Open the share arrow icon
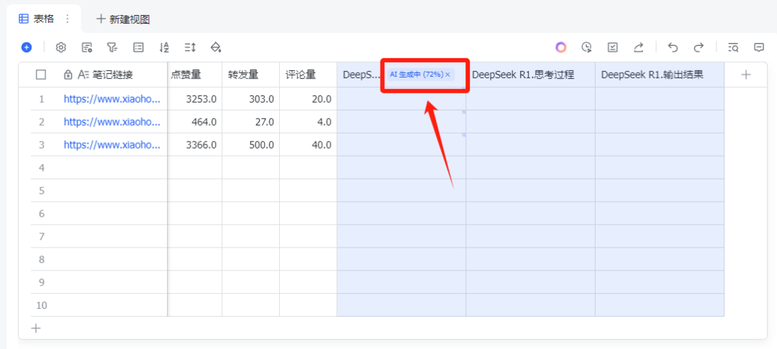 point(638,47)
